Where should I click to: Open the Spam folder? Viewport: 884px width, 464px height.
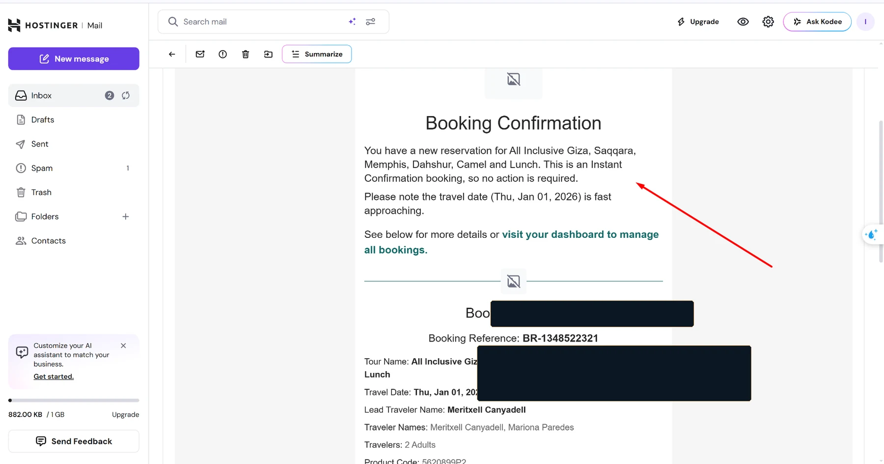pos(74,168)
